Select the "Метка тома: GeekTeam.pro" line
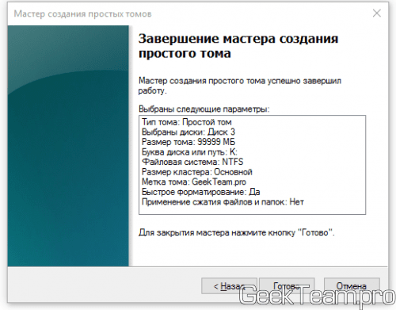 tap(194, 182)
